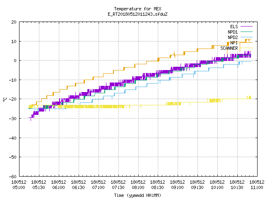Click the ELS legend label
The height and width of the screenshot is (199, 265).
234,27
